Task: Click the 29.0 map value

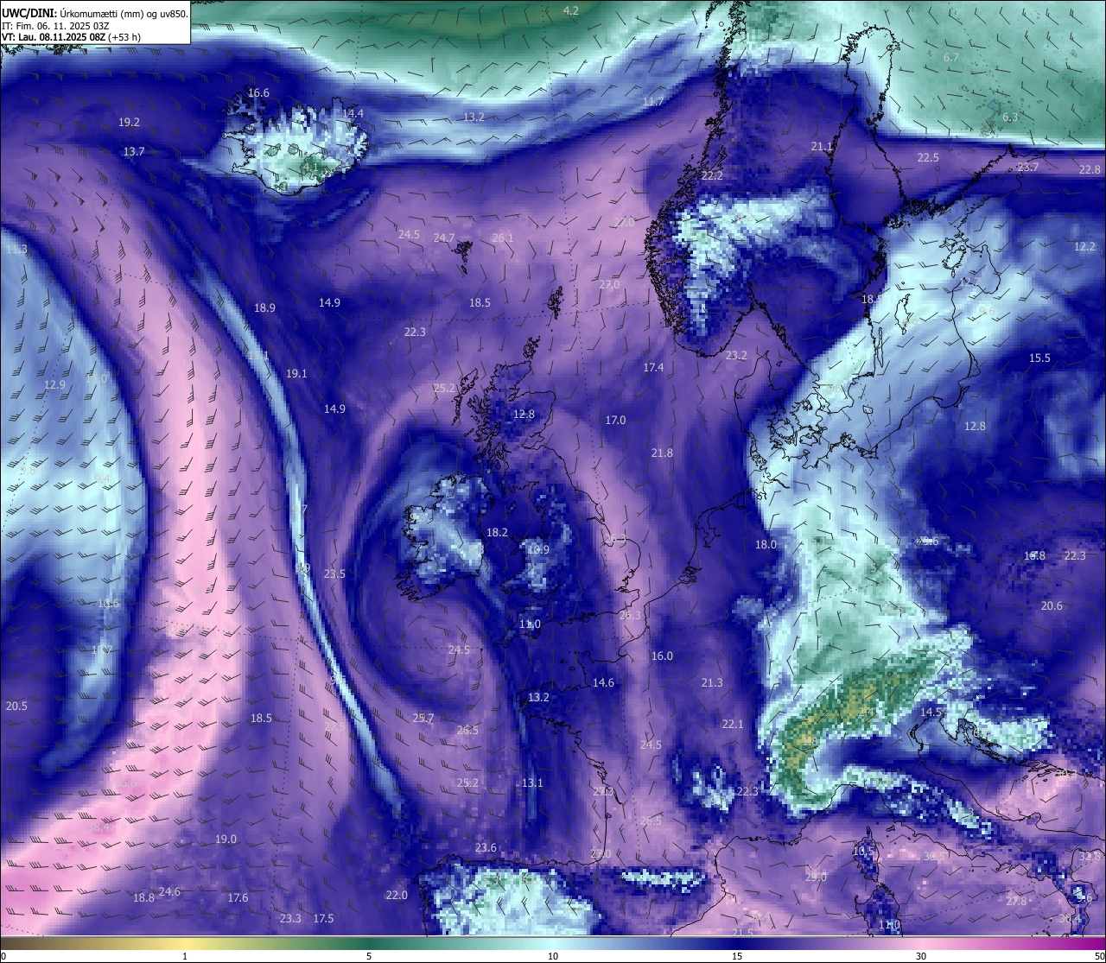Action: tap(816, 877)
